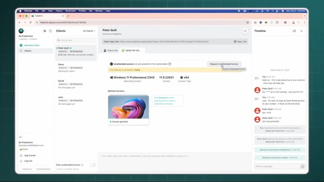This screenshot has width=324, height=182.
Task: Click the printer icon in Chrome toolbar
Action: (285, 22)
